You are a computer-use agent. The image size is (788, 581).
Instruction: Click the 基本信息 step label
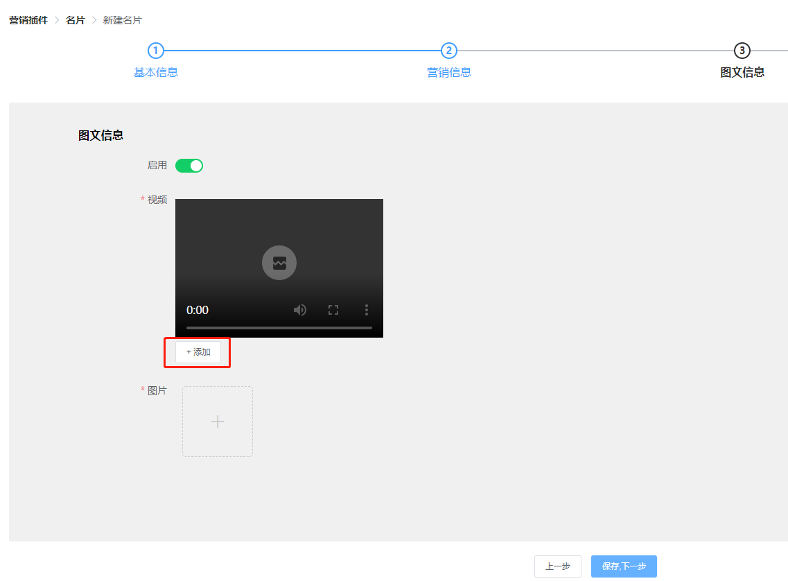tap(156, 72)
